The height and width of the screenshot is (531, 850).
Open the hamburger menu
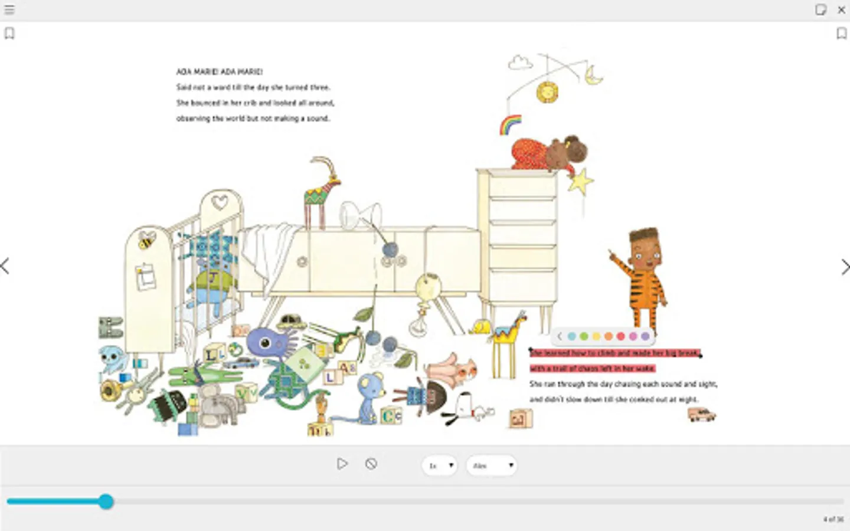click(x=9, y=9)
